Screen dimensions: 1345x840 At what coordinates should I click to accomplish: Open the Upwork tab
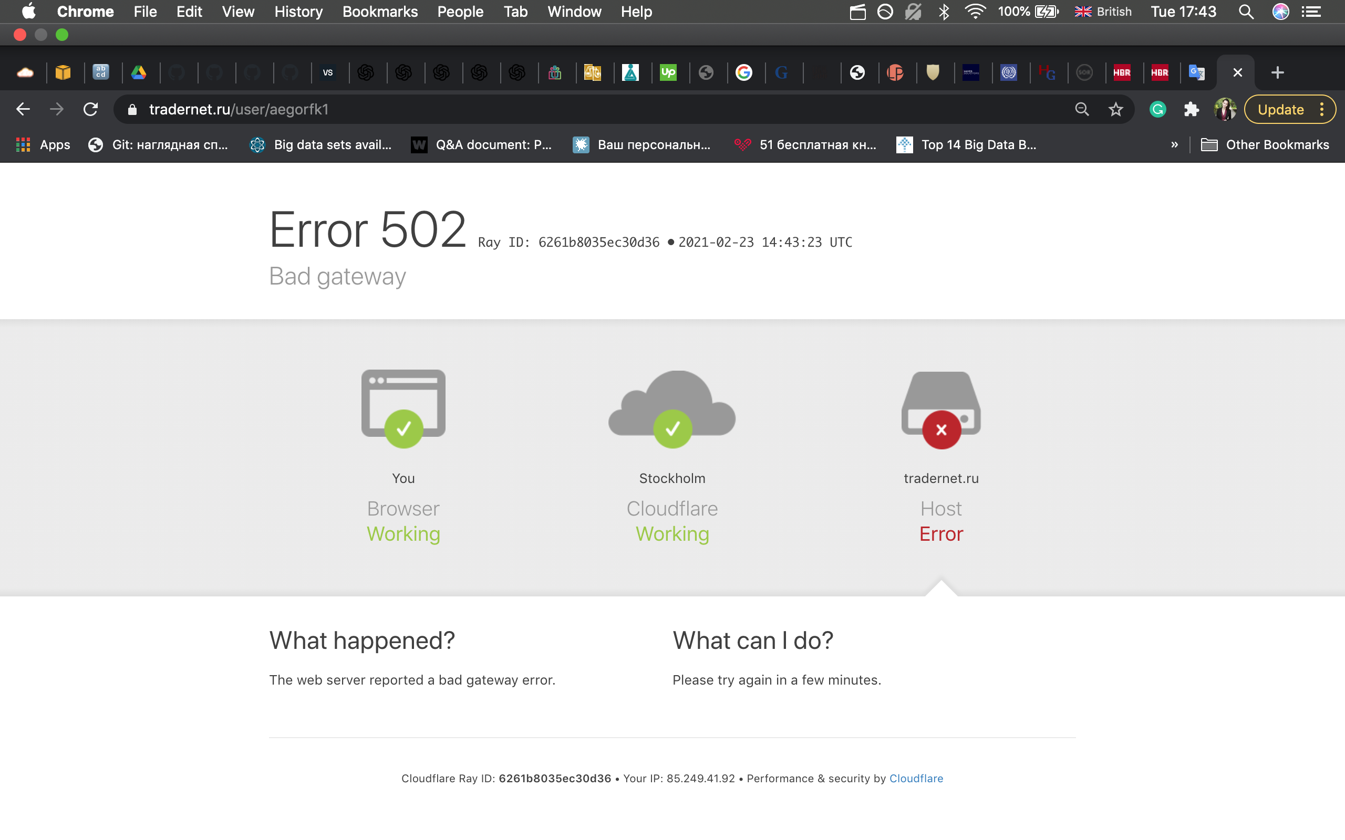click(668, 73)
